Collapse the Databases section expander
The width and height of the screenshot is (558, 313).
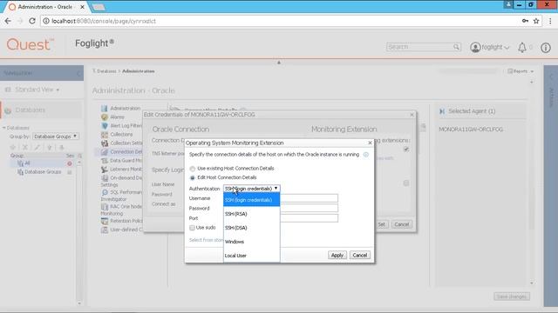[x=4, y=128]
